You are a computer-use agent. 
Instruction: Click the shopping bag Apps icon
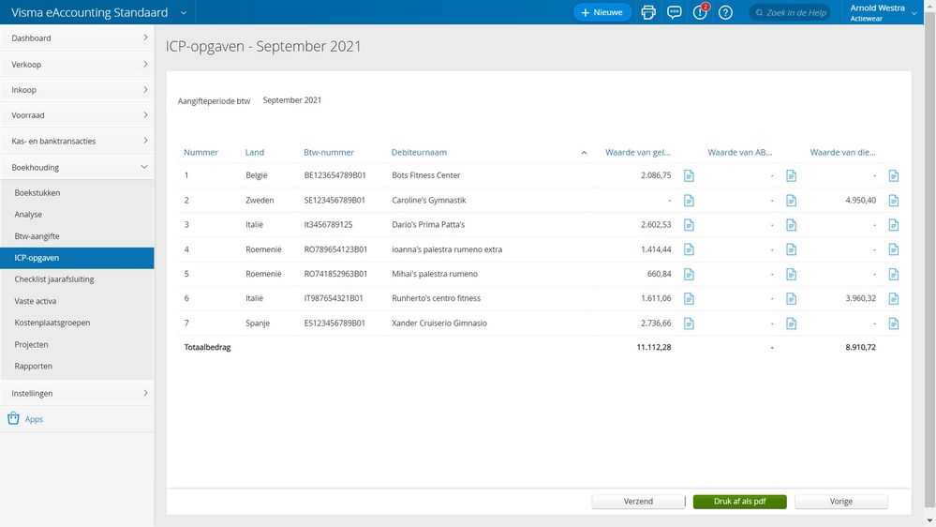point(13,419)
